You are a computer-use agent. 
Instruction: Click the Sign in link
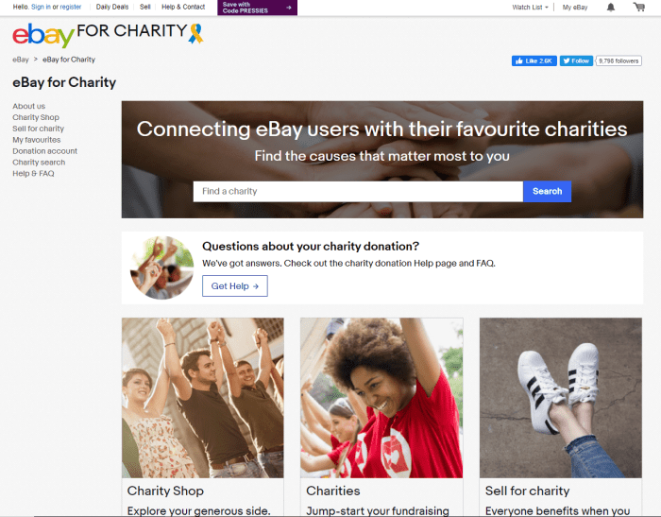[41, 7]
